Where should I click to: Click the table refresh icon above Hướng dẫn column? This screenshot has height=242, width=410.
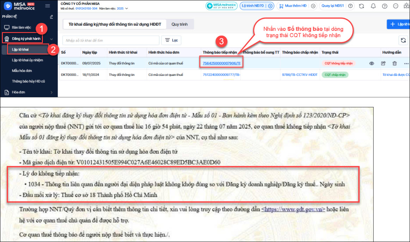click(403, 40)
